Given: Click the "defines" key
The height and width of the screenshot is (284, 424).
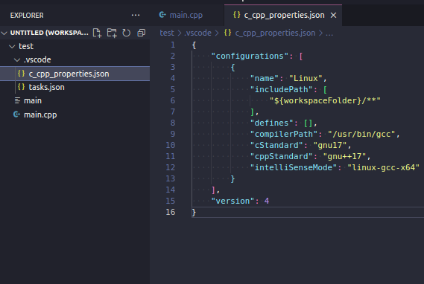Looking at the screenshot, I should 271,123.
